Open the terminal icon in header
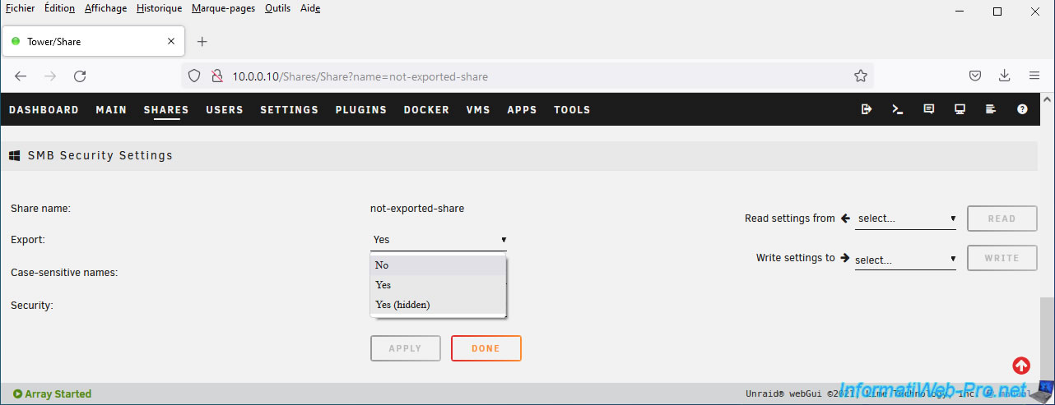Viewport: 1055px width, 405px height. point(898,109)
